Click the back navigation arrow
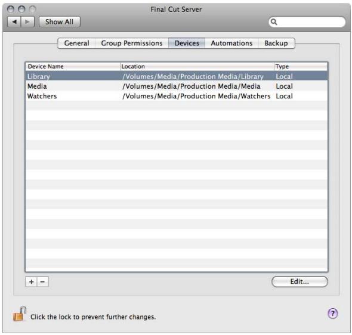 click(14, 21)
